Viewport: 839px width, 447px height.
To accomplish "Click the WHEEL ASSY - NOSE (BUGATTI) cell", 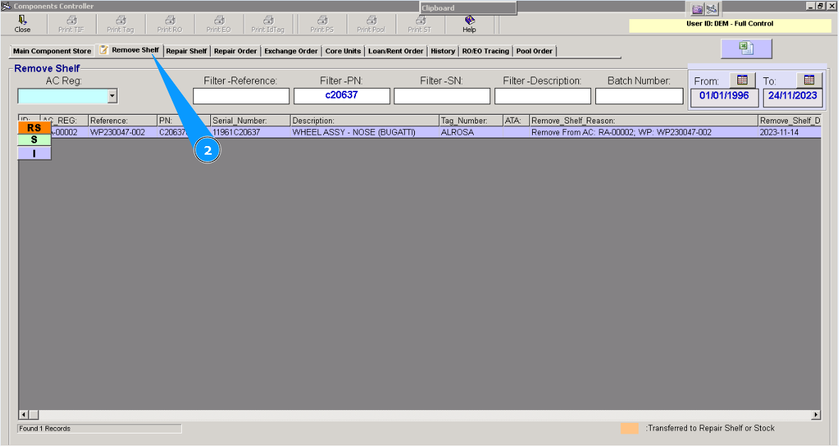I will (364, 132).
